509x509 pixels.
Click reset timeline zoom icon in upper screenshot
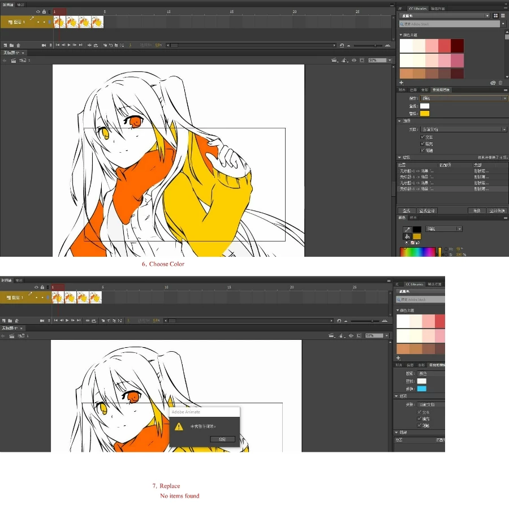coord(342,45)
